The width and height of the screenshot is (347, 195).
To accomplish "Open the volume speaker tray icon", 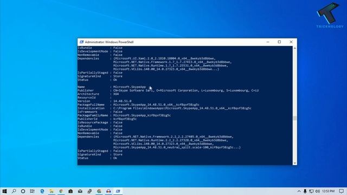I will [x=318, y=191].
